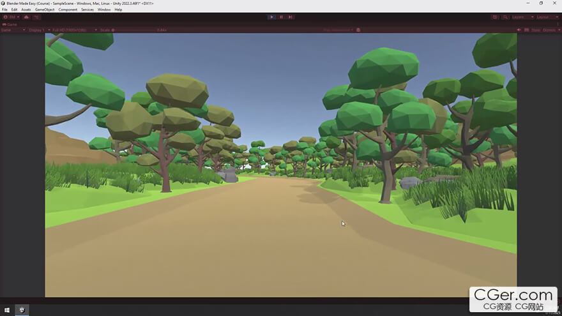The width and height of the screenshot is (562, 316).
Task: Open the Full HD resolution dropdown
Action: point(70,30)
